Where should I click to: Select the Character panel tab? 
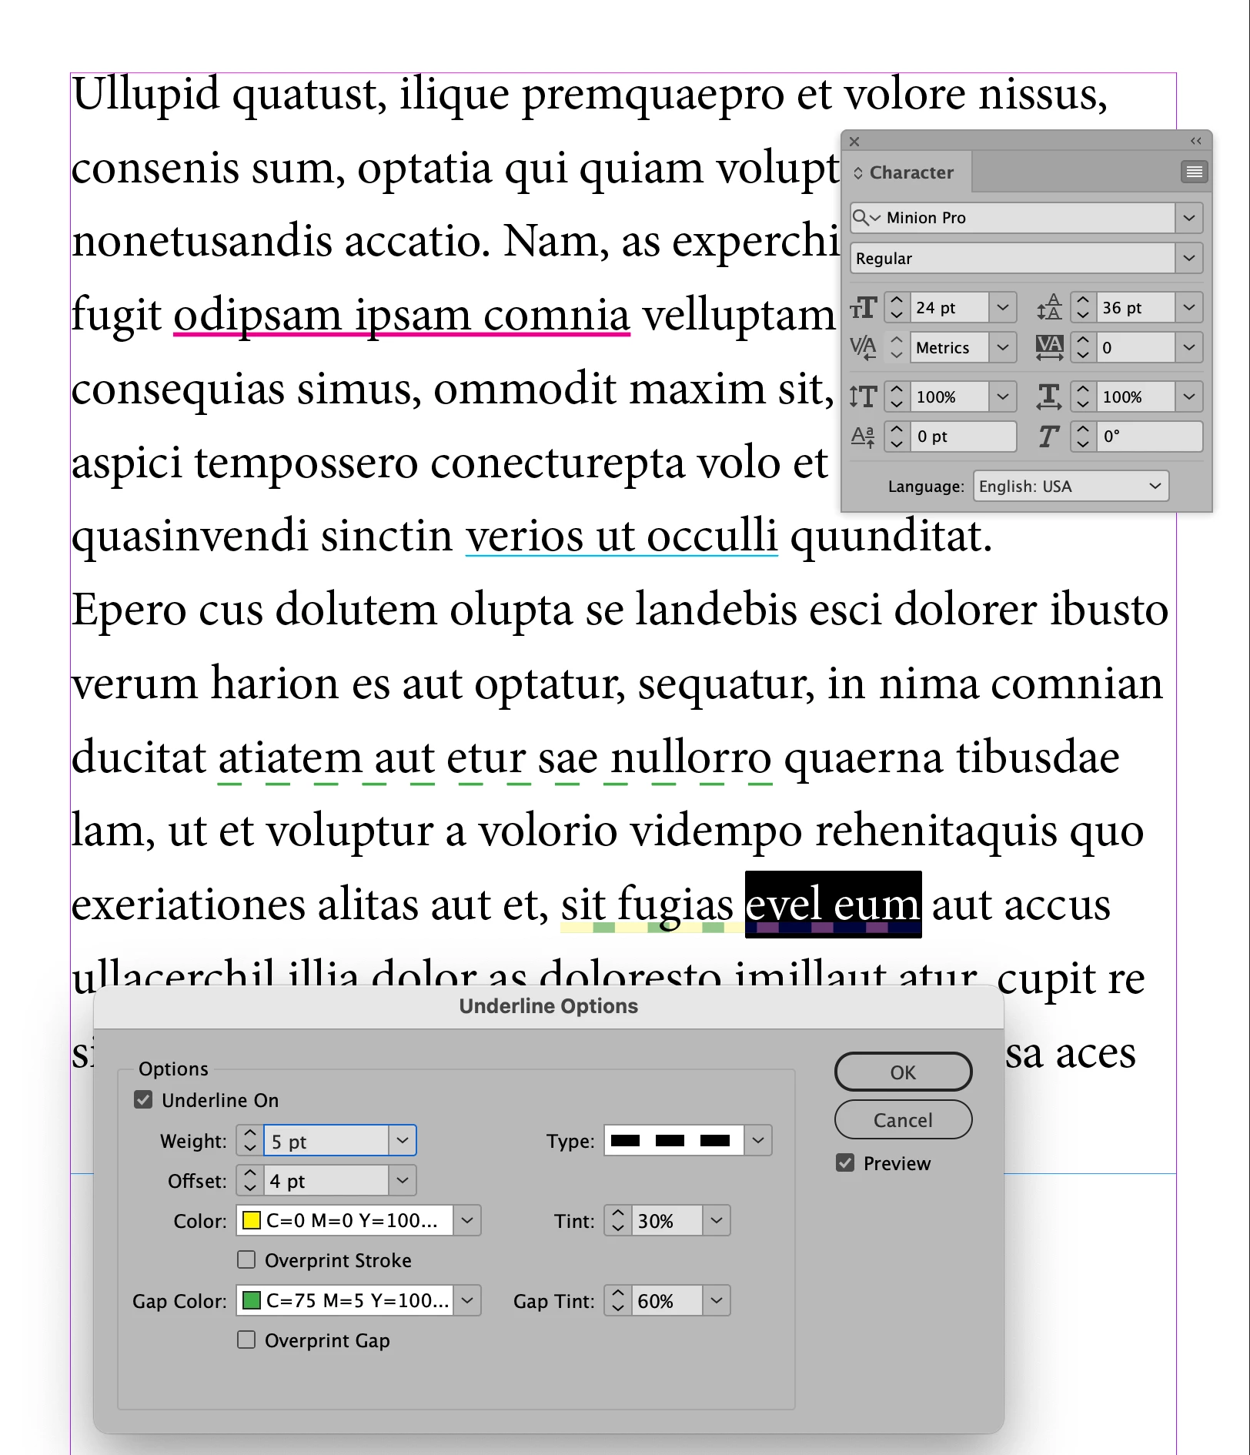[906, 172]
